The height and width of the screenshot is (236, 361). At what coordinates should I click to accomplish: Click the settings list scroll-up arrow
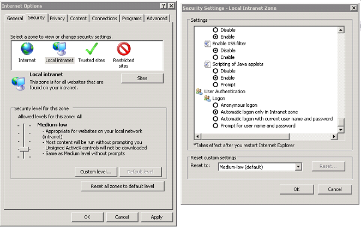(x=341, y=30)
